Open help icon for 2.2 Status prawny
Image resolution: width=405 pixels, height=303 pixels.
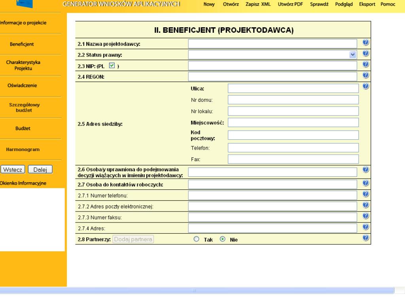365,53
